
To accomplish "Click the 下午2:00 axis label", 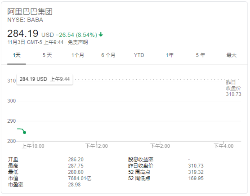I will tap(160, 146).
